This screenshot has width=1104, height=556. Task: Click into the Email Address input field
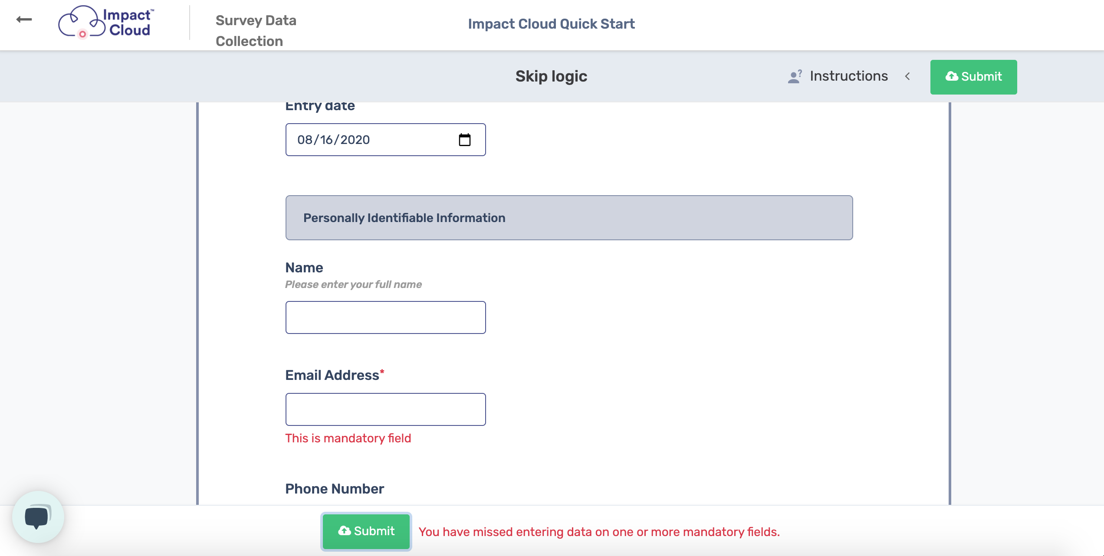point(385,409)
